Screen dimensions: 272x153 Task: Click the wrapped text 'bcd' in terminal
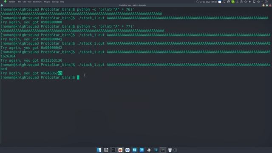[4, 69]
